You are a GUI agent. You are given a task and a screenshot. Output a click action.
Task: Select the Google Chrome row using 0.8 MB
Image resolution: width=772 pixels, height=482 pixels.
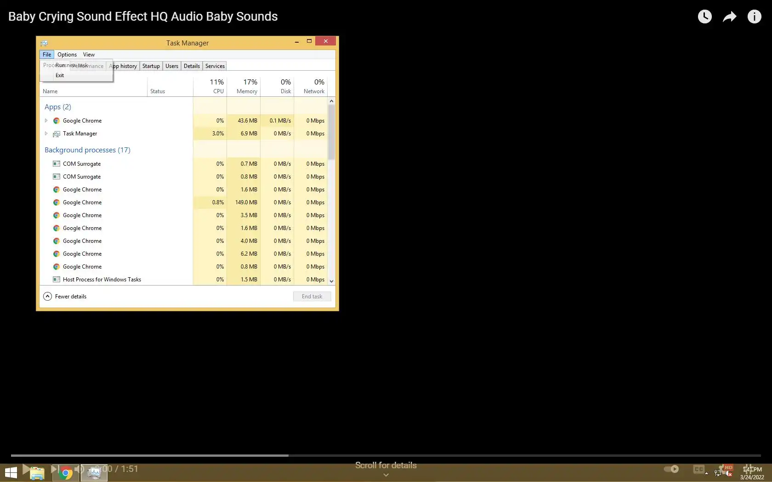[184, 267]
